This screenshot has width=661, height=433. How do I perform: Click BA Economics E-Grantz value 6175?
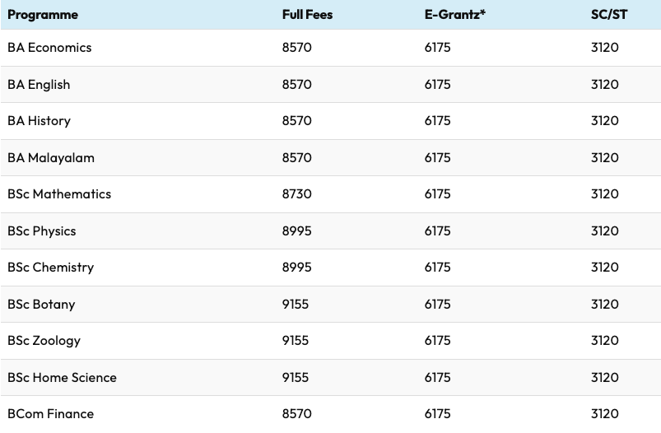click(437, 48)
